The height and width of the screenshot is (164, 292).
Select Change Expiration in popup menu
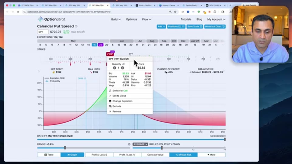[130, 101]
